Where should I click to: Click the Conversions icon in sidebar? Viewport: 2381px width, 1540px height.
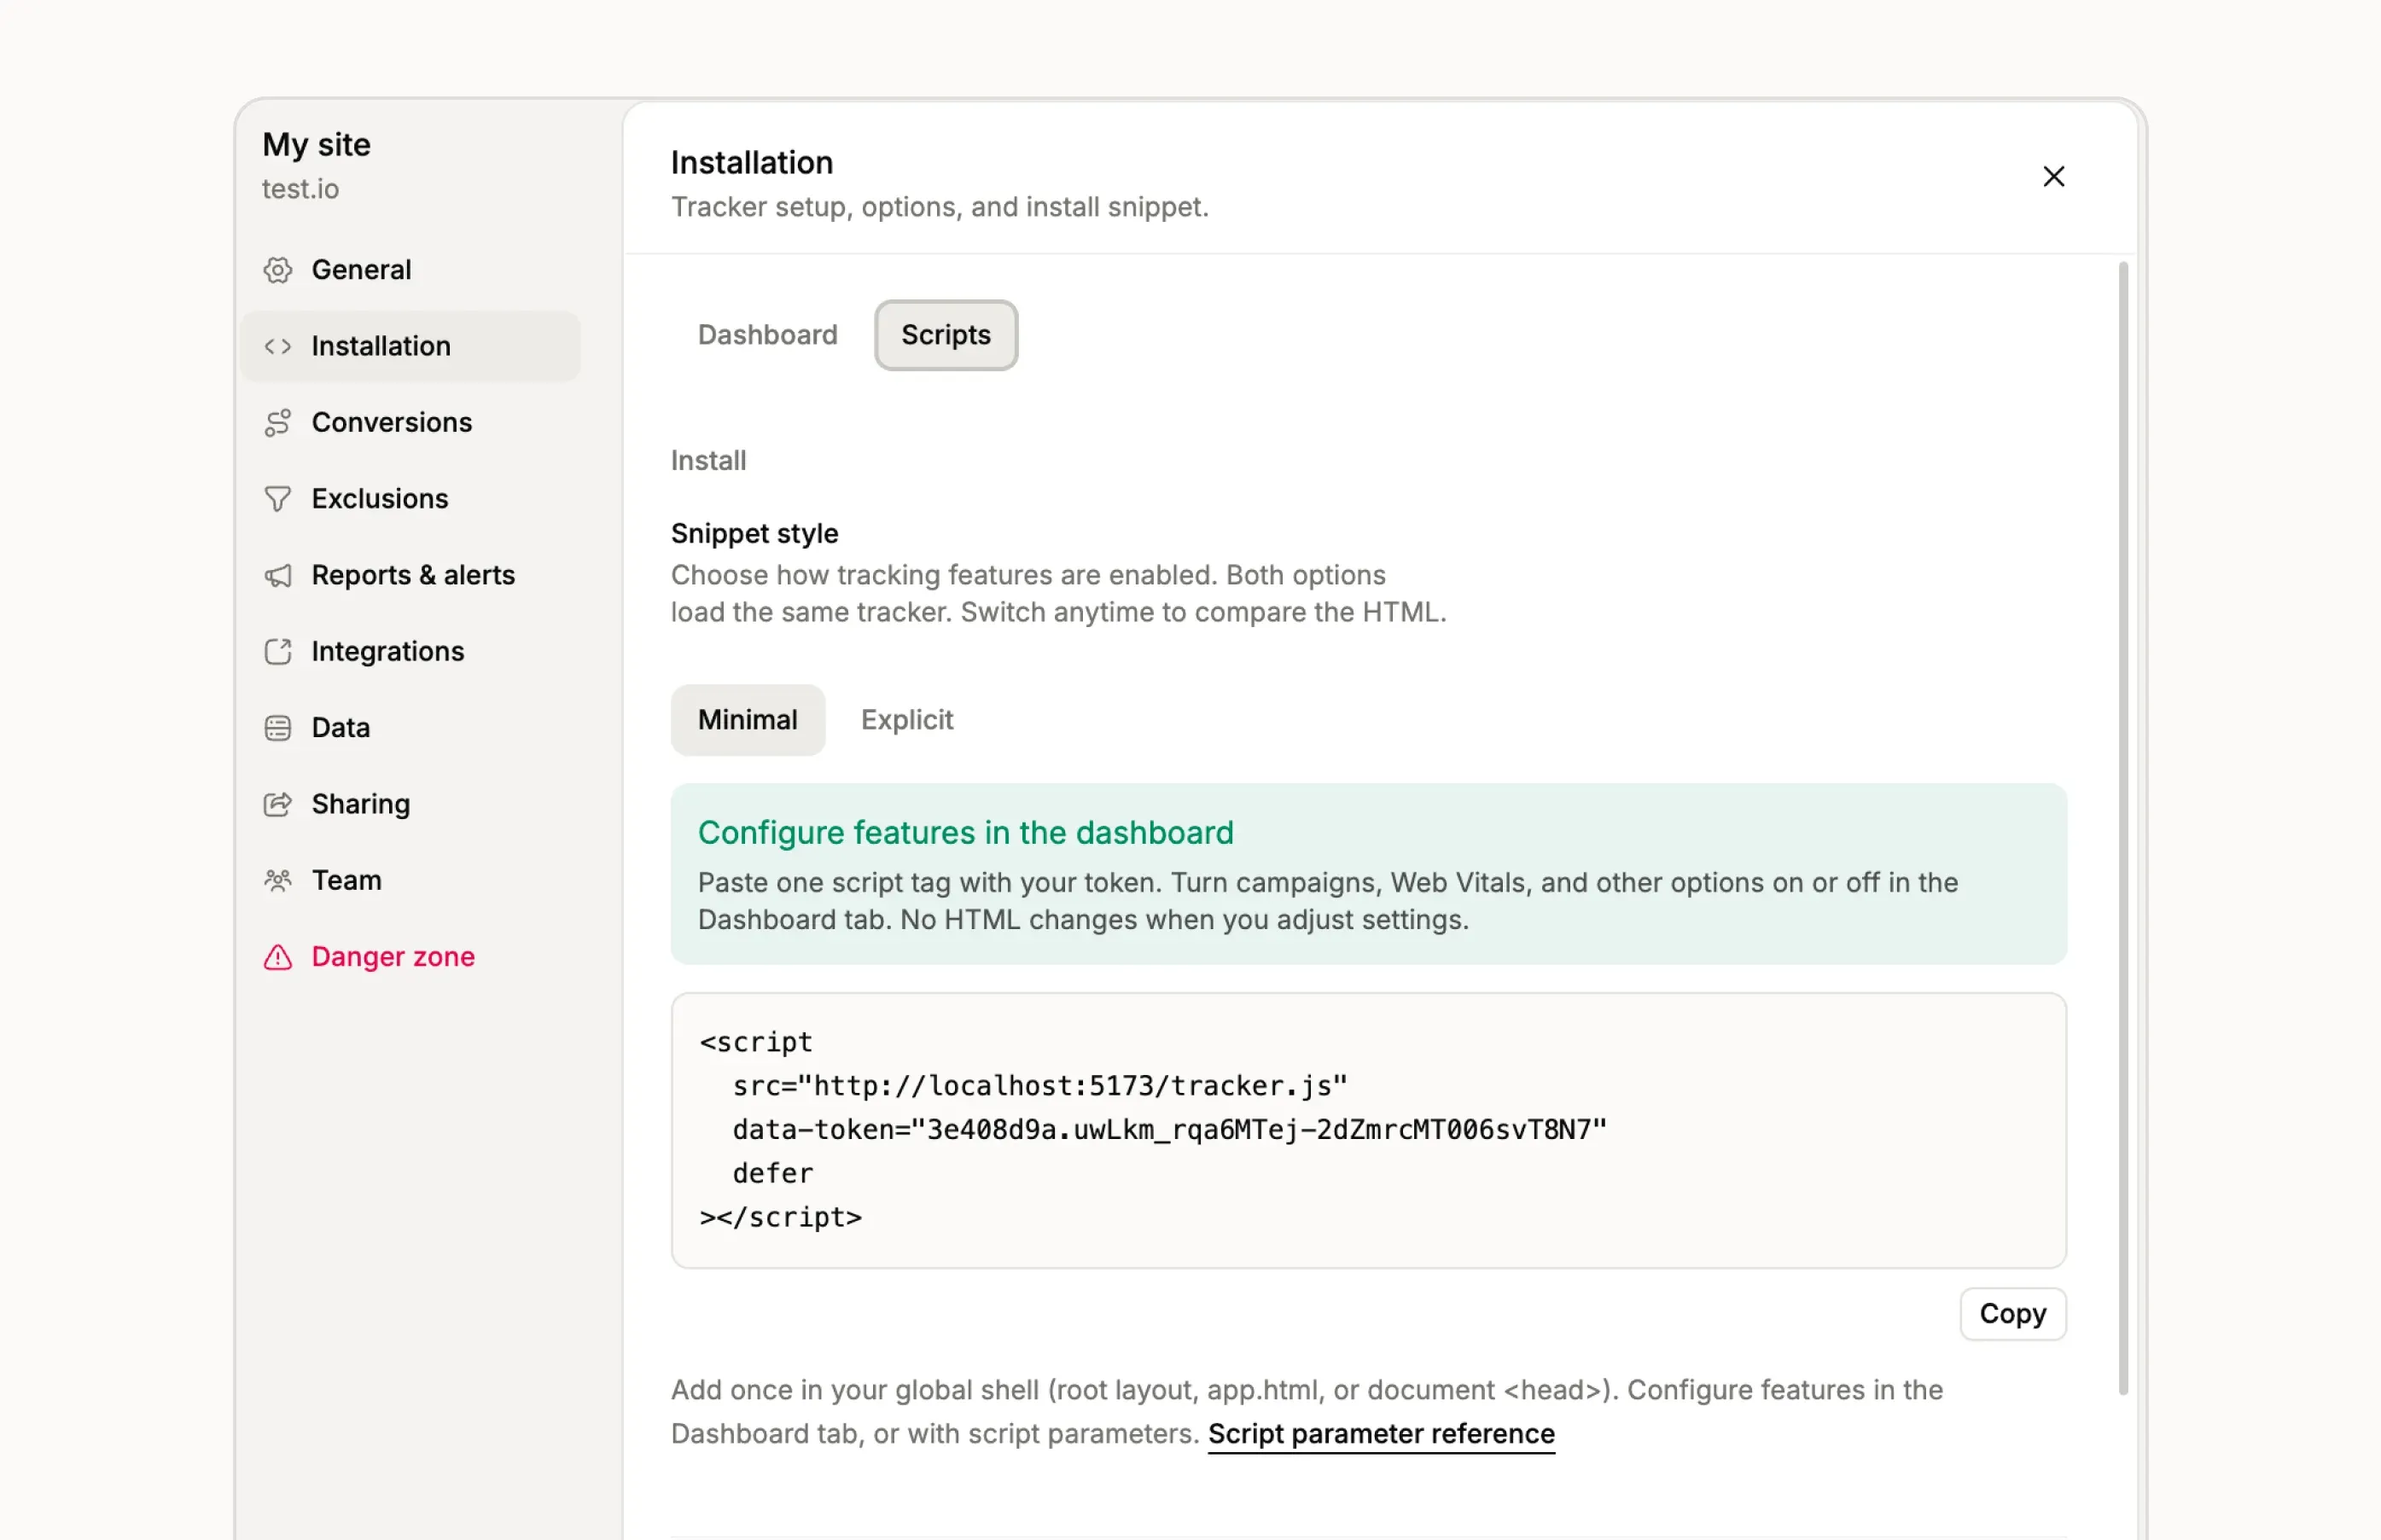pyautogui.click(x=277, y=422)
